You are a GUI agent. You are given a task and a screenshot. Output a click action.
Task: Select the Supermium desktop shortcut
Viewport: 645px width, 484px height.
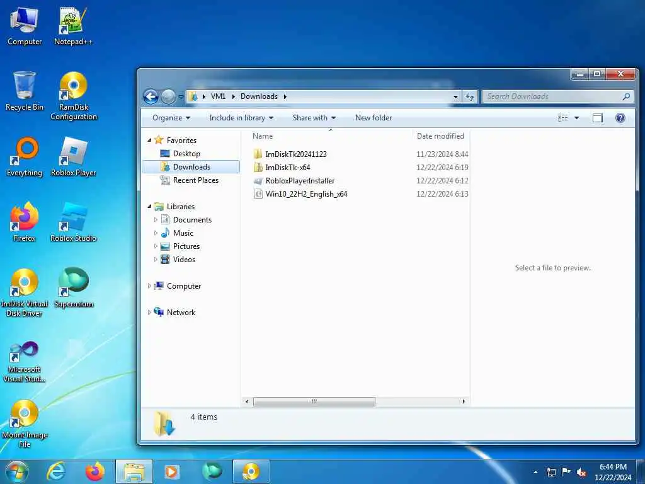tap(74, 287)
